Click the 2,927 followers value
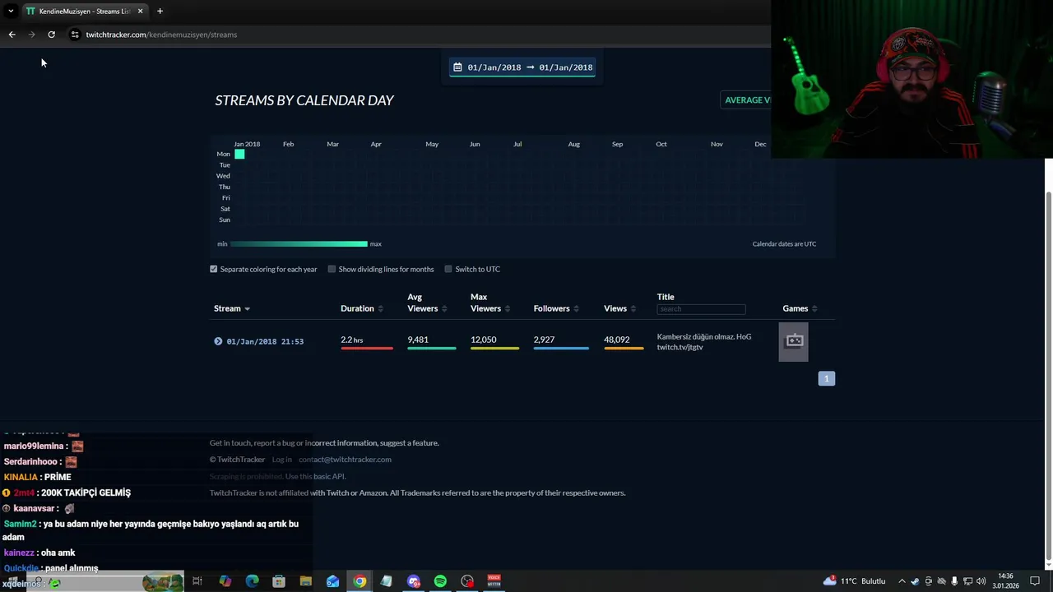This screenshot has width=1053, height=592. (x=544, y=340)
